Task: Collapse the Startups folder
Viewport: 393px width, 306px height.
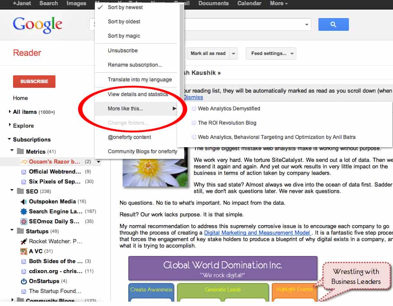Action: pyautogui.click(x=12, y=230)
